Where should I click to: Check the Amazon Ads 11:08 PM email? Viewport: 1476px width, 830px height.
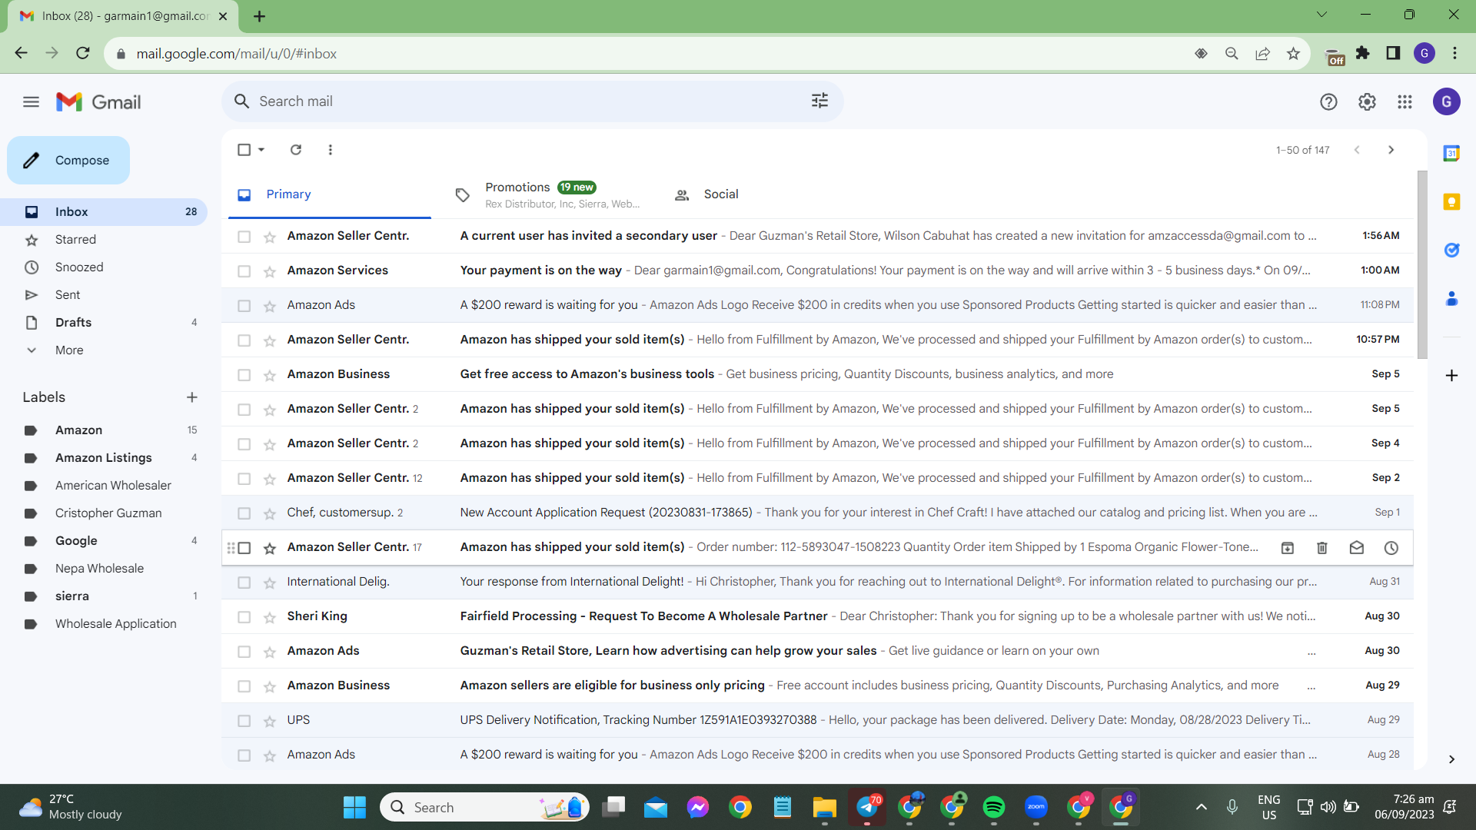coord(244,306)
